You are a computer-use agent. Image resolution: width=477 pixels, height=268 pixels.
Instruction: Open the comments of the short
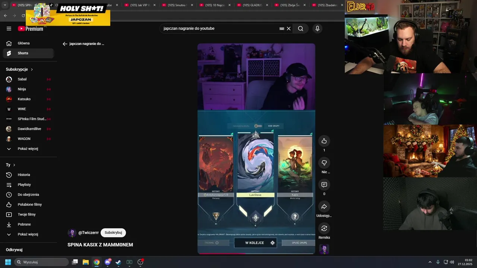pyautogui.click(x=324, y=185)
